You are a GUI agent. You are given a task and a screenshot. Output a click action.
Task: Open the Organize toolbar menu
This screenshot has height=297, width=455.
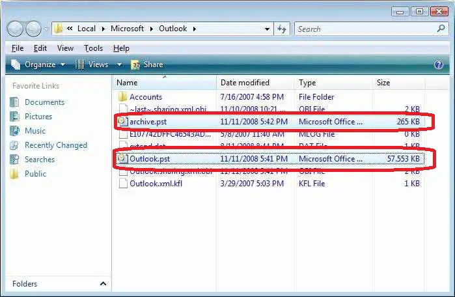[40, 64]
